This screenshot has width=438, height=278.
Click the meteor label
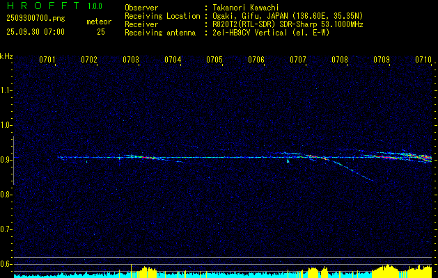click(x=98, y=22)
